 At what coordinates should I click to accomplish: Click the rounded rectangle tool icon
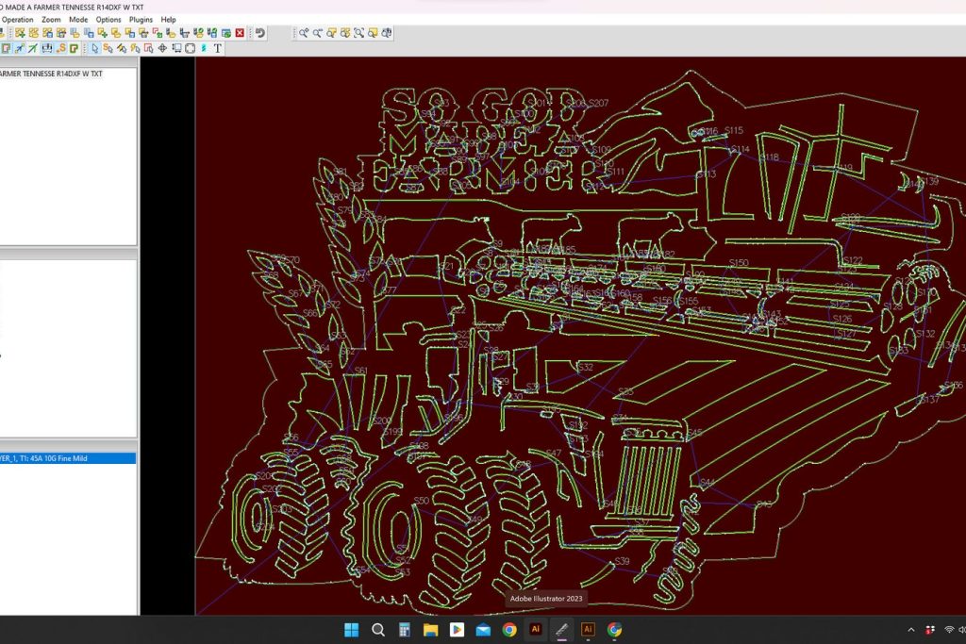click(x=190, y=48)
